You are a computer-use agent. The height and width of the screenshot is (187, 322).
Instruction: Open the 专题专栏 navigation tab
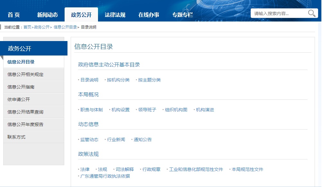click(x=182, y=15)
